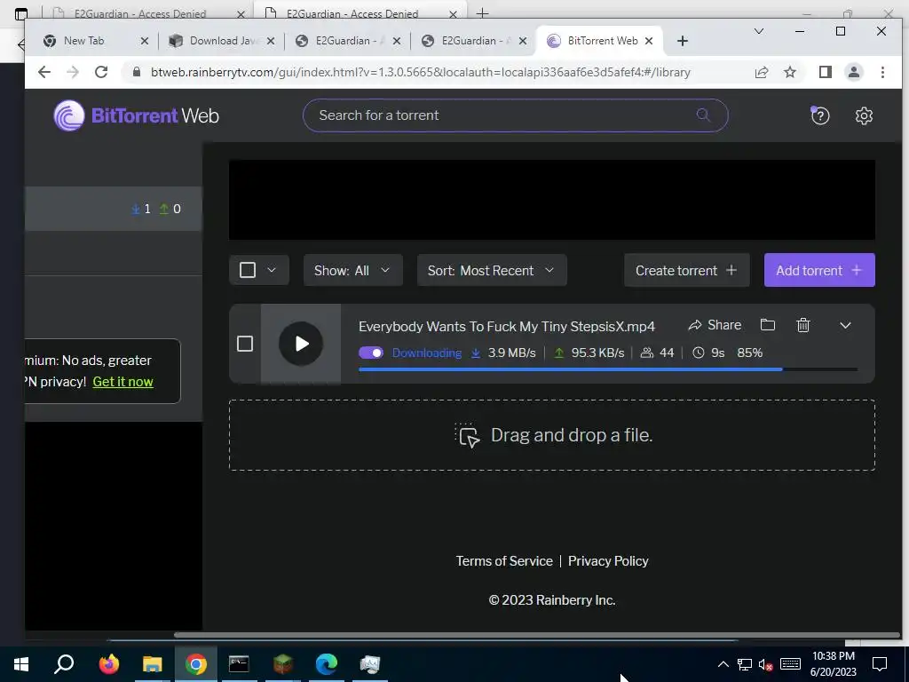Launch the Minecraft block icon in taskbar
This screenshot has width=909, height=682.
pyautogui.click(x=283, y=663)
